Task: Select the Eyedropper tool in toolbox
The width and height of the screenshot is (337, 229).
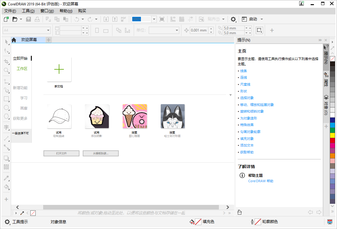Action: coord(7,178)
